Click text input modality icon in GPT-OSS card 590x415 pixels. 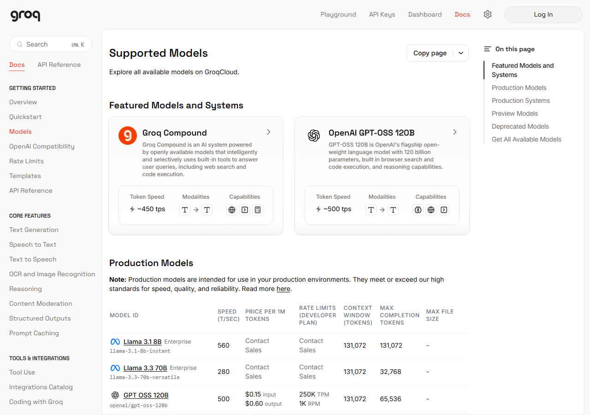click(x=371, y=210)
